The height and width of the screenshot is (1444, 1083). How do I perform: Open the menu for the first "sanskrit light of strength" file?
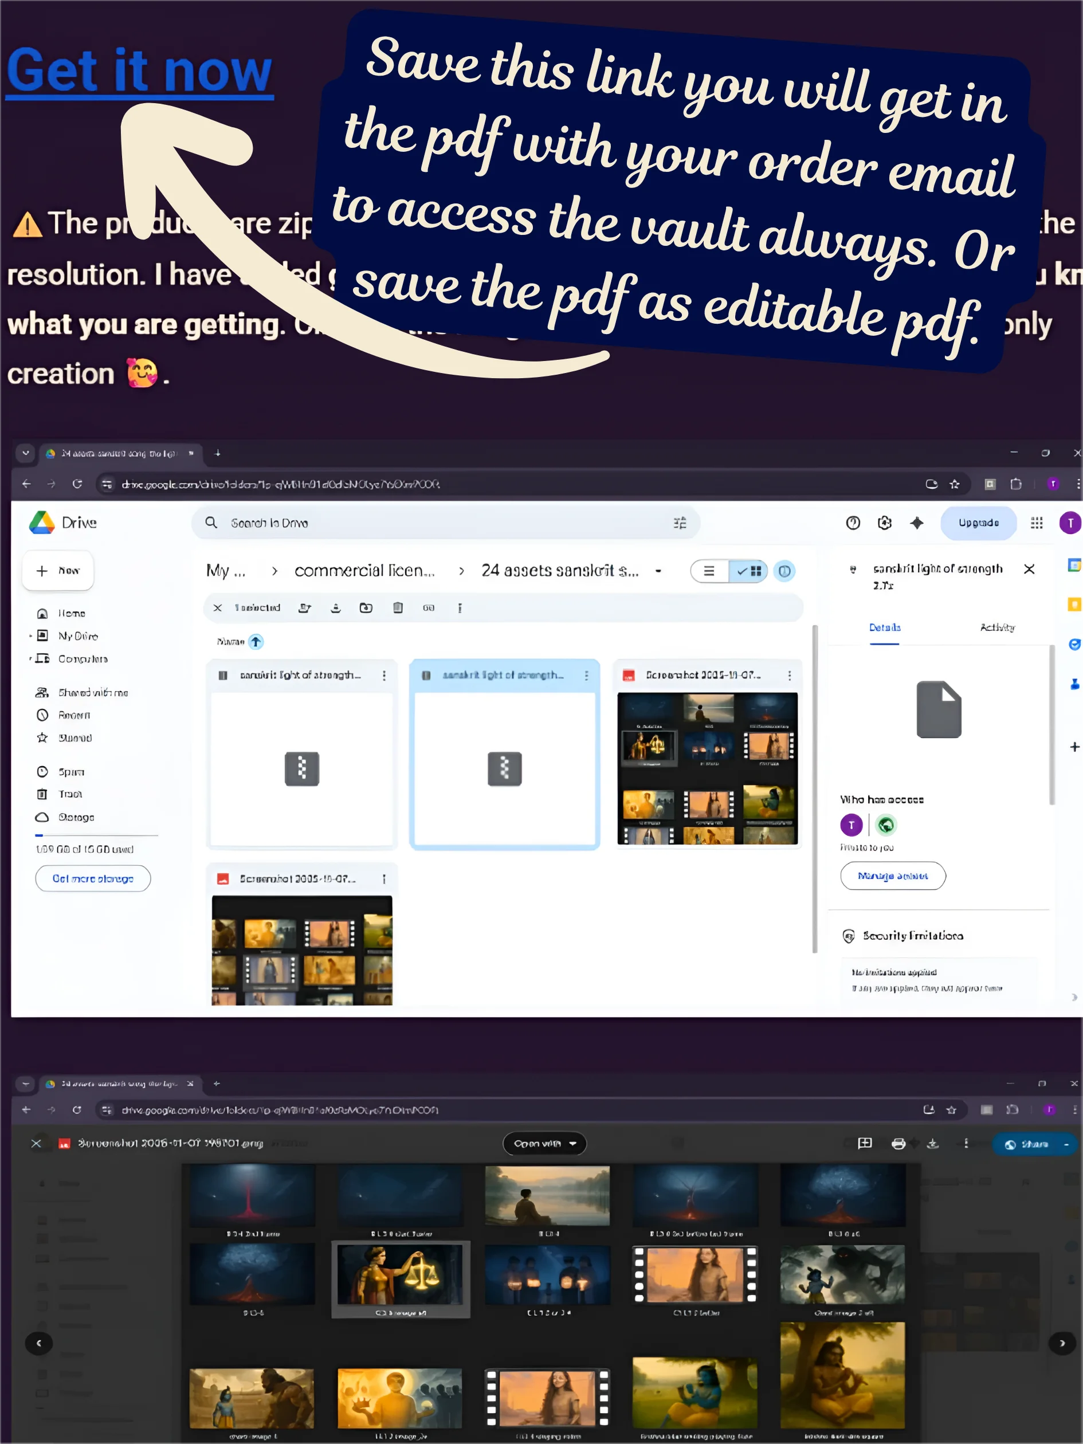384,676
